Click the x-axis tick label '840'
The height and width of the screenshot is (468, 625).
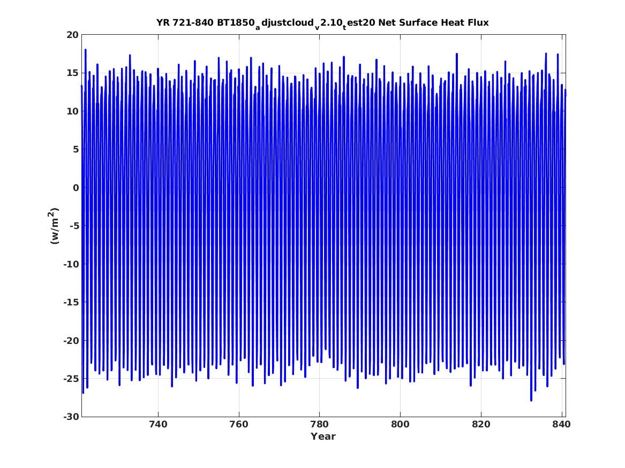(562, 424)
